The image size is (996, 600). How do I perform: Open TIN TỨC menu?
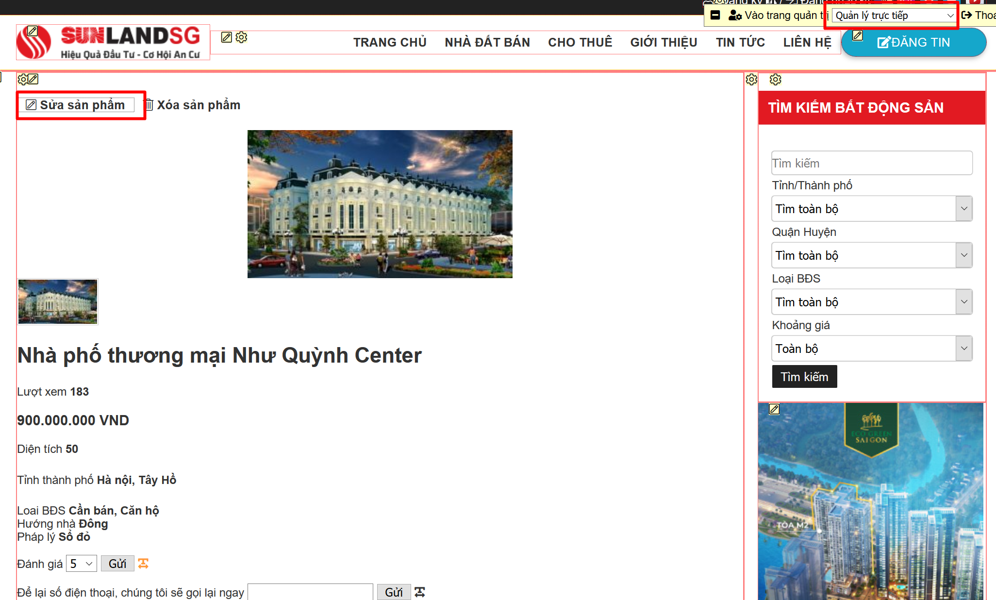pyautogui.click(x=740, y=42)
